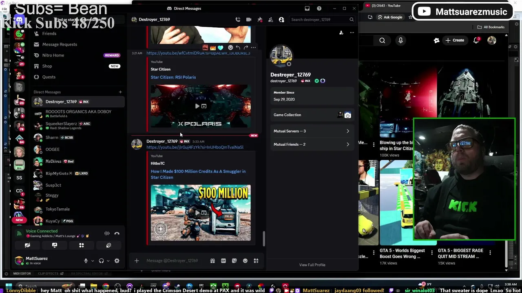Start a voice call with Destroyer_12769
Viewport: 522px width, 293px height.
click(238, 20)
